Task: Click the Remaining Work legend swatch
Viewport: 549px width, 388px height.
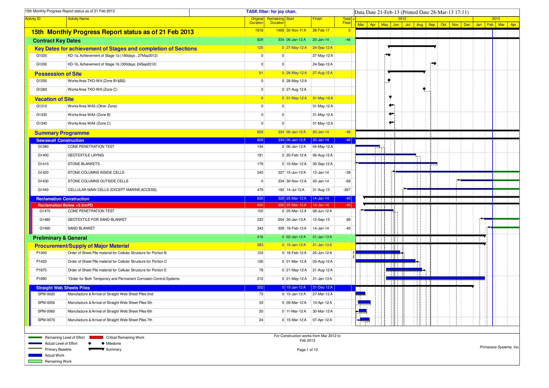Action: pyautogui.click(x=35, y=361)
